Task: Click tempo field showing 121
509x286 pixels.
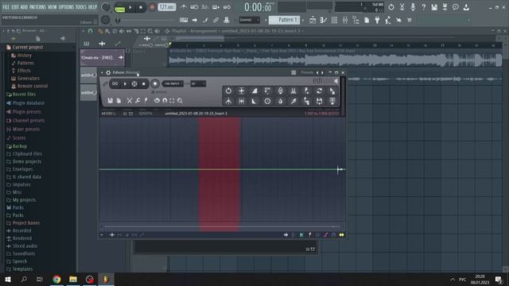Action: pos(167,7)
